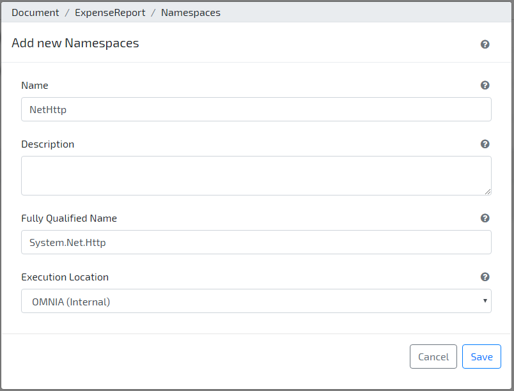This screenshot has width=514, height=391.
Task: Show help icon for Description field
Action: click(x=485, y=144)
